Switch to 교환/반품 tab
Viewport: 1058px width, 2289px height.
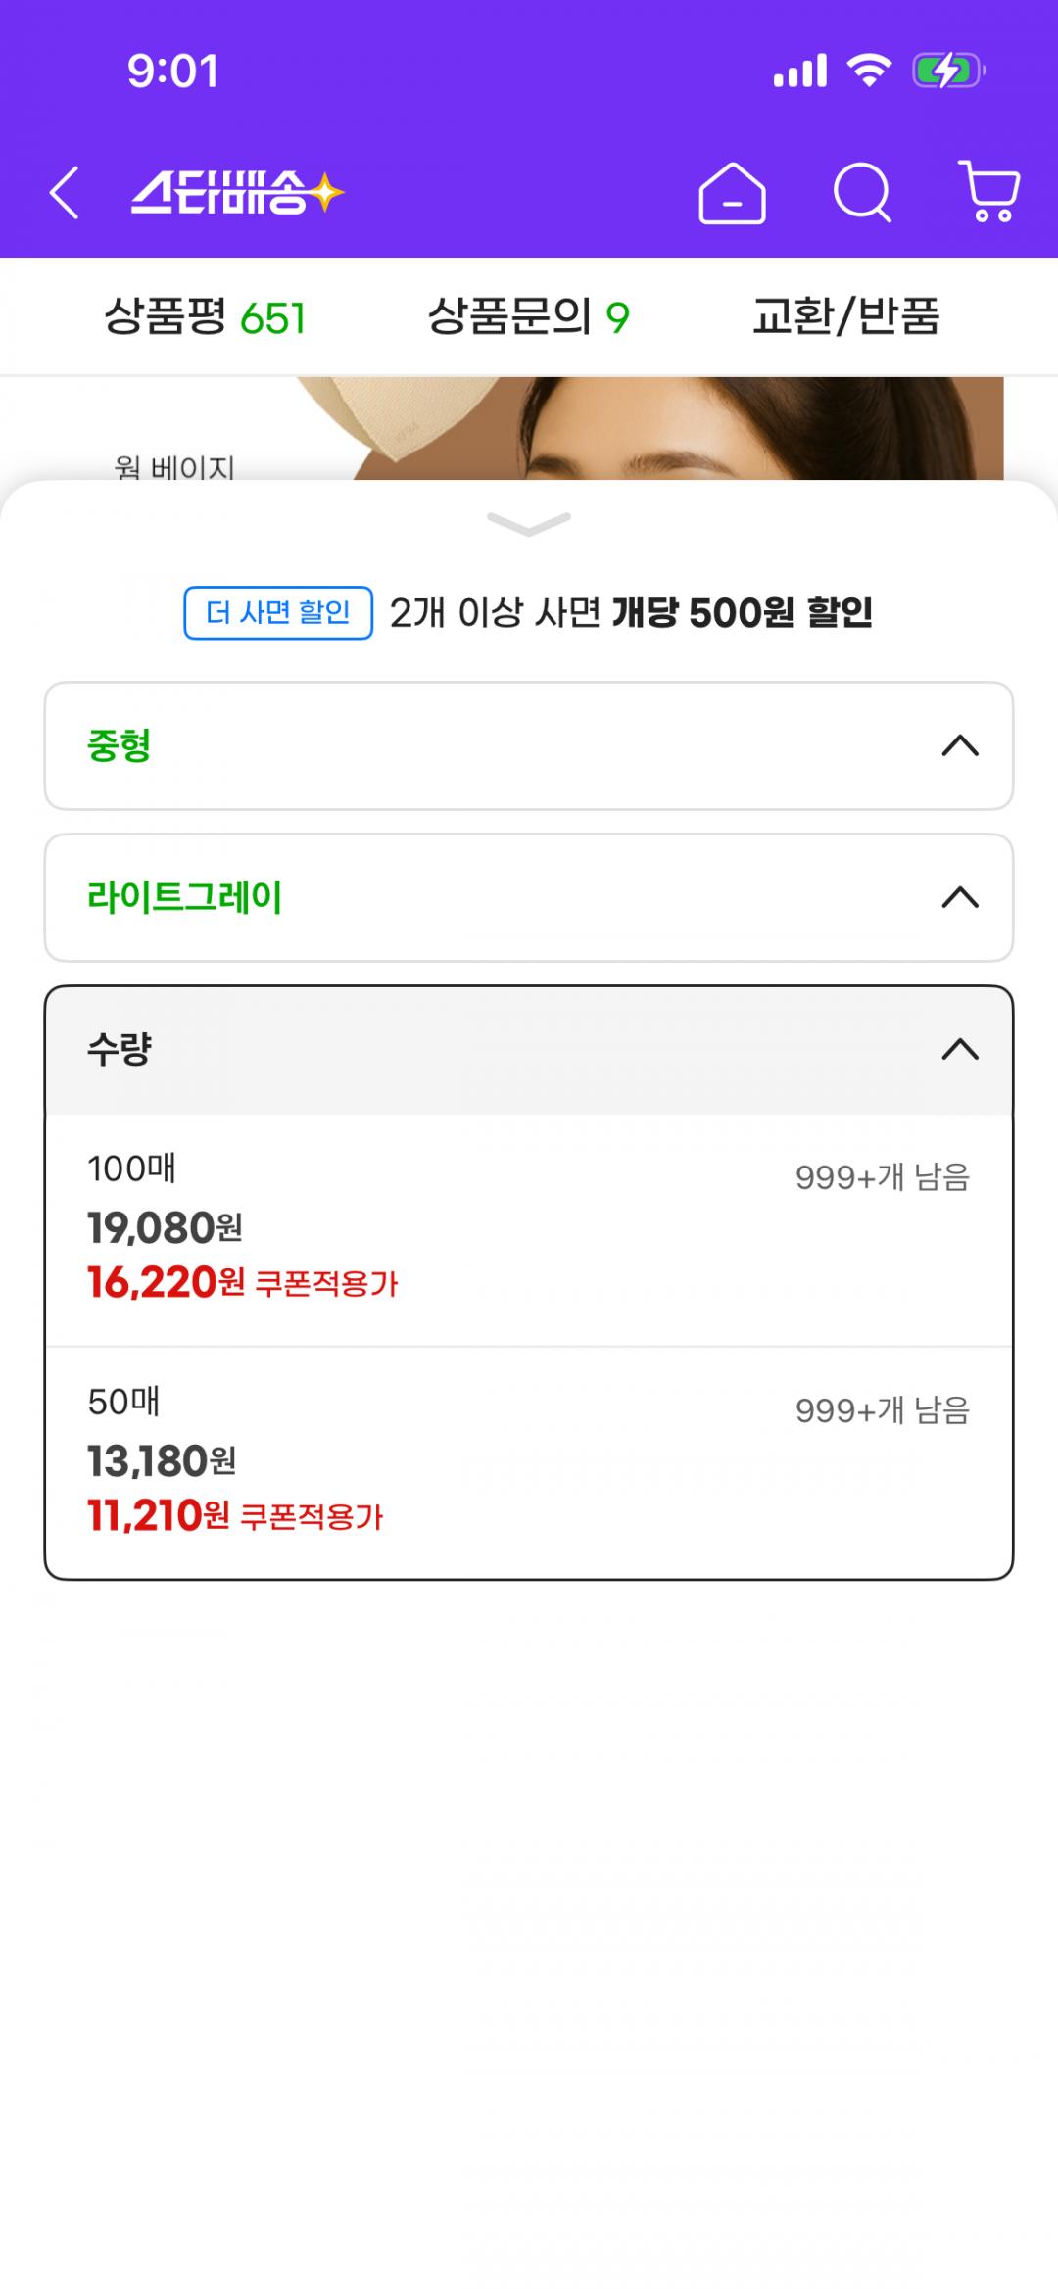(845, 317)
